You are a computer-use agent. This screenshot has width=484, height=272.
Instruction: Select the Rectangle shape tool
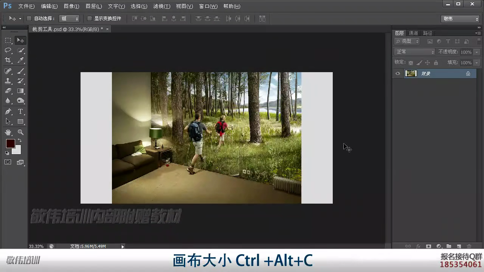(20, 121)
